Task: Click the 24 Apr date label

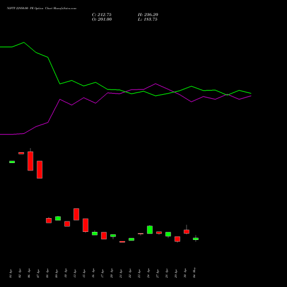Action: click(x=148, y=273)
